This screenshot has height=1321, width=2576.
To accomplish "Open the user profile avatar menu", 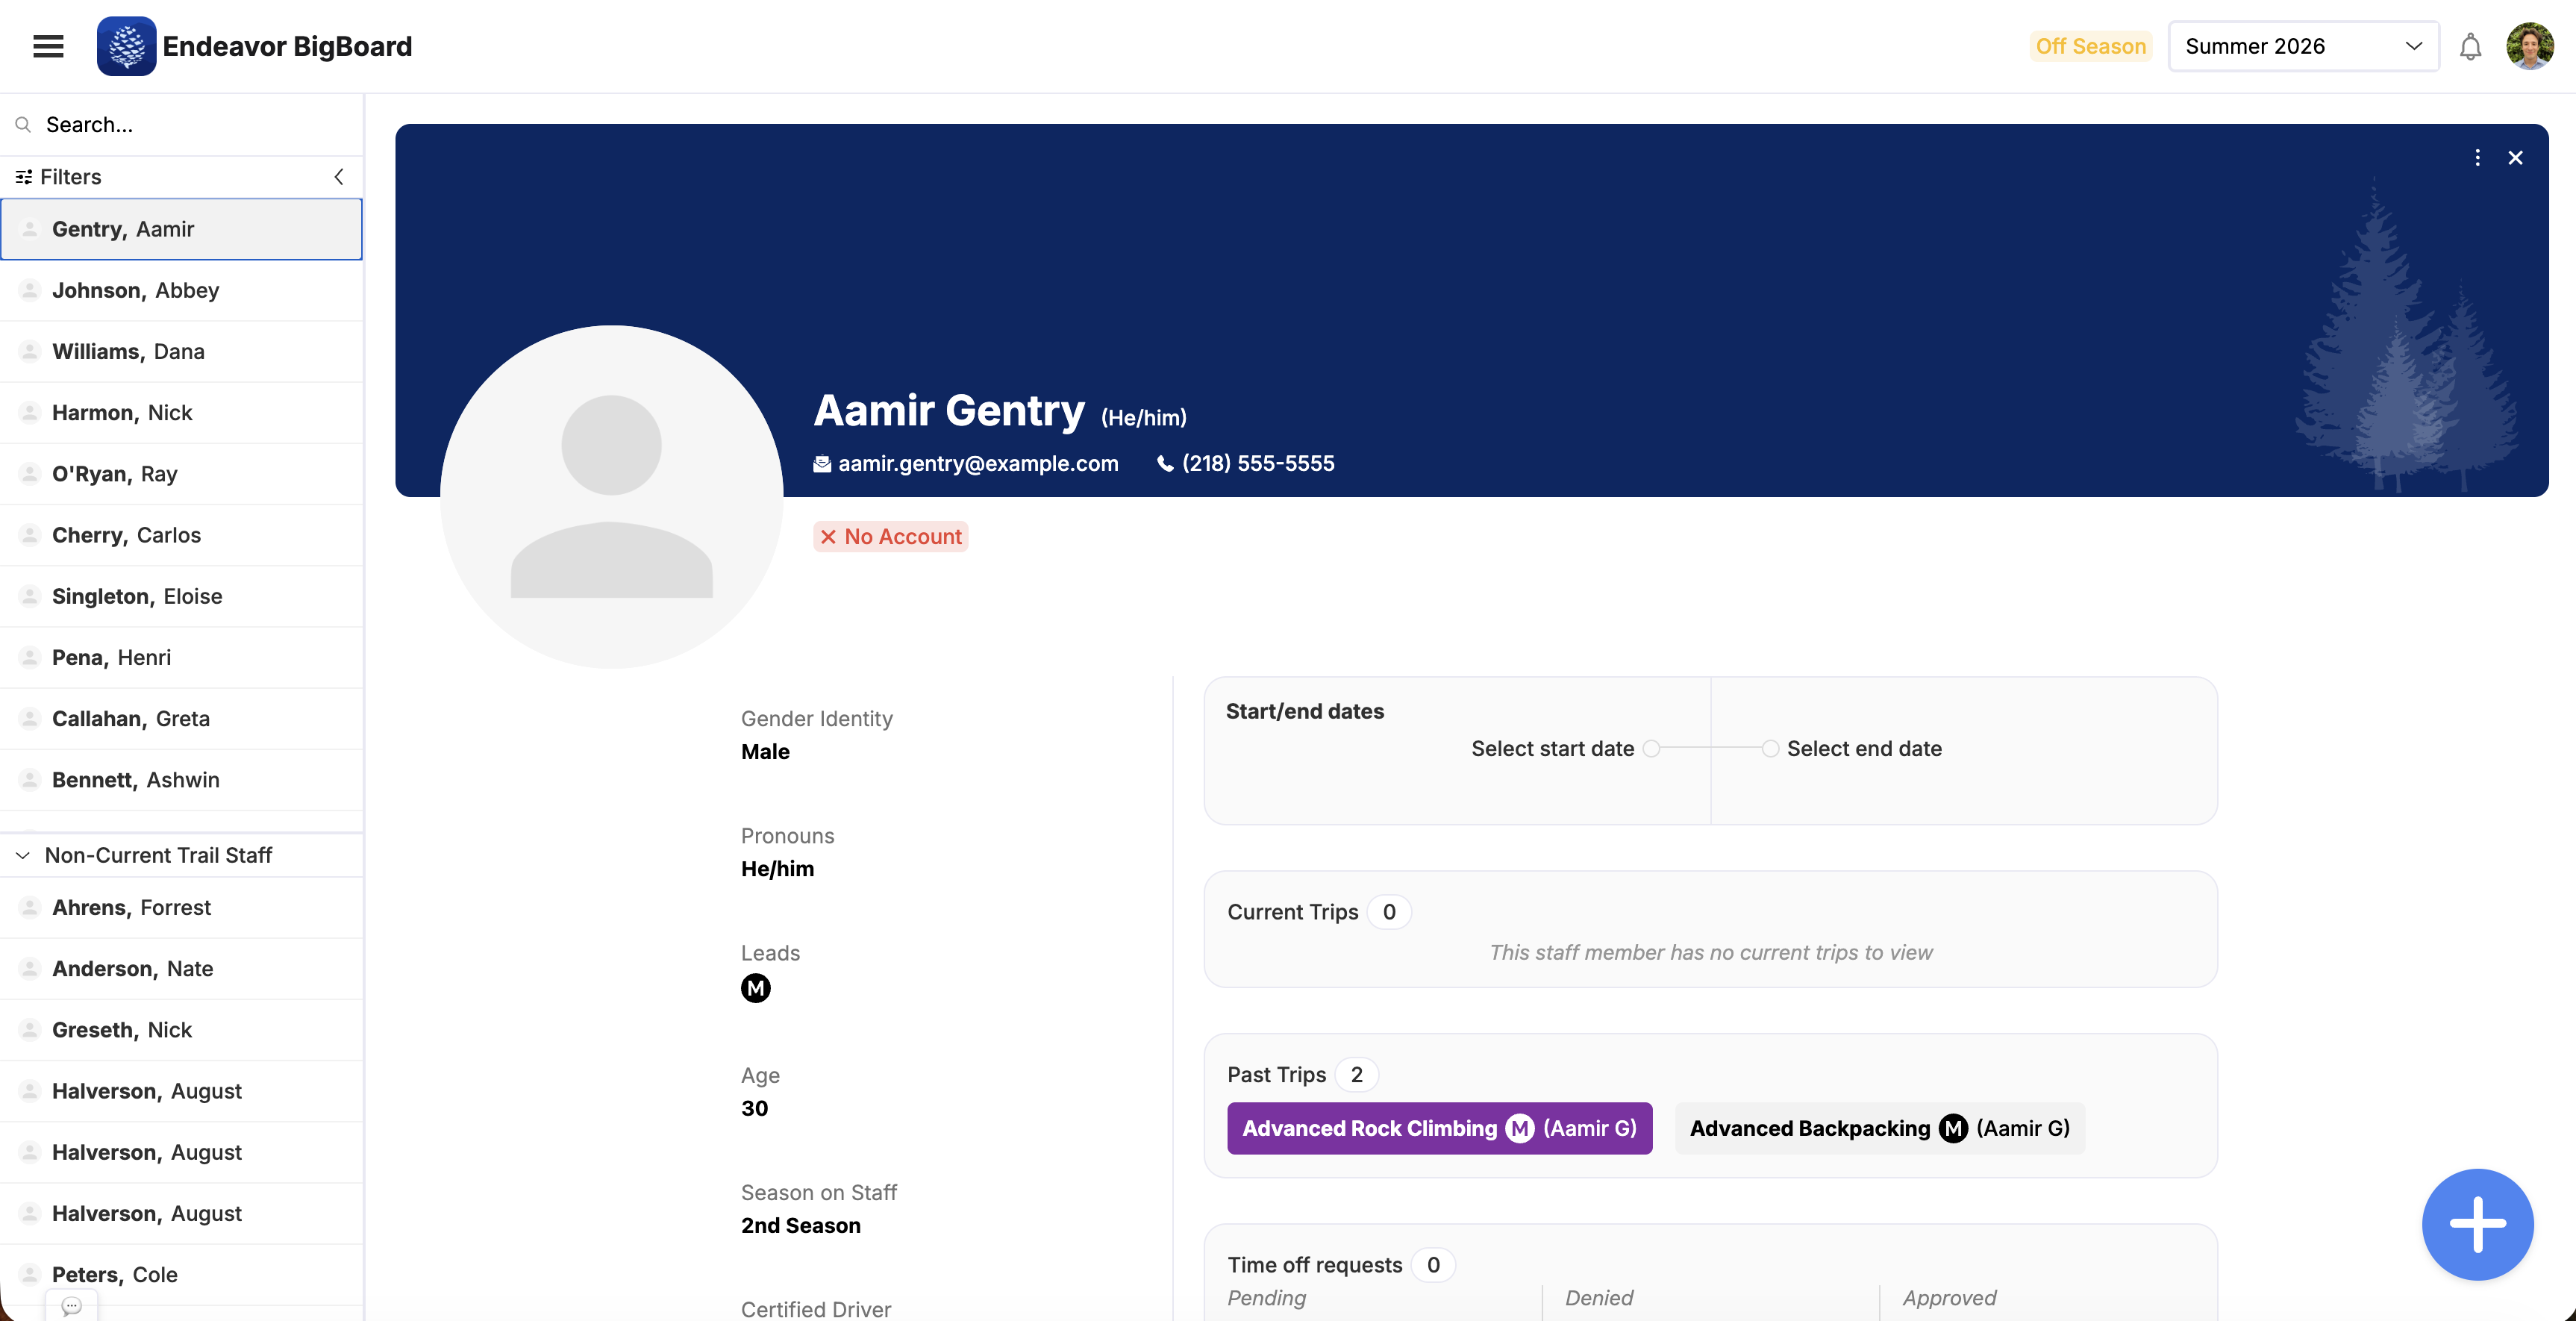I will [x=2529, y=46].
